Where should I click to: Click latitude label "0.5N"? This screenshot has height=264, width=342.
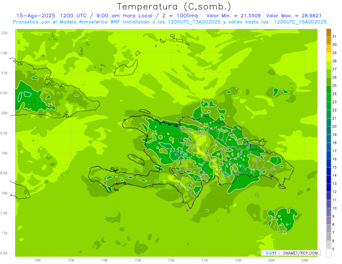pos(4,93)
